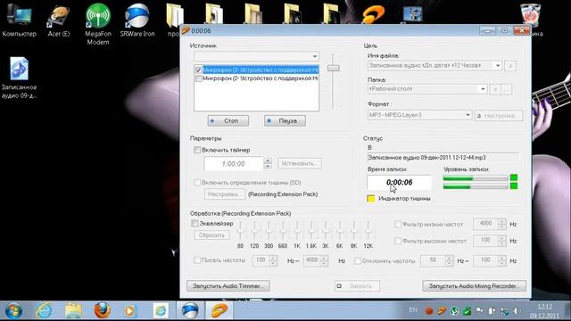Click the Сбросить equalizer reset button

point(211,235)
